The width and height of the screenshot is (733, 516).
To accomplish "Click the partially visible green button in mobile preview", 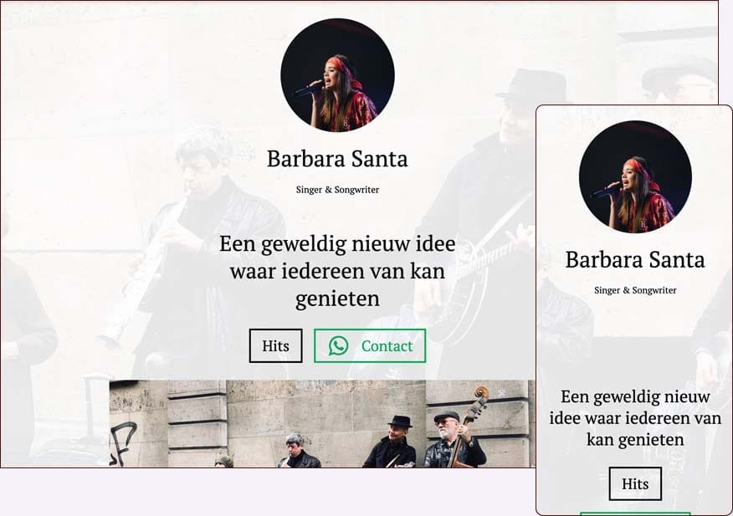I will coord(635,513).
